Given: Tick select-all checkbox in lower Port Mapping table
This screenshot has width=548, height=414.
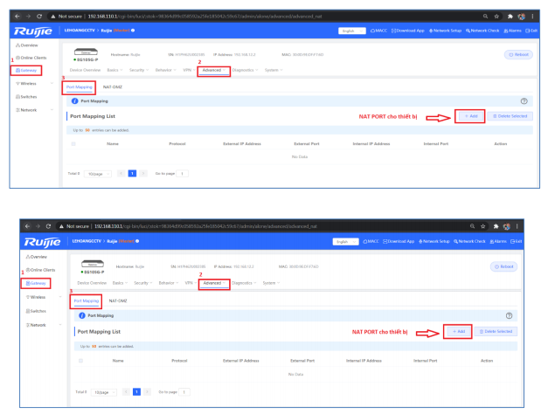Looking at the screenshot, I should (79, 360).
